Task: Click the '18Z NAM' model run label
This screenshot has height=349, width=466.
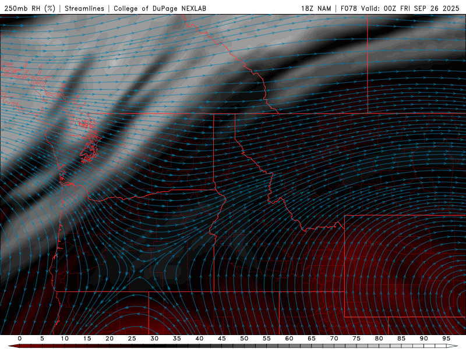Action: 316,8
